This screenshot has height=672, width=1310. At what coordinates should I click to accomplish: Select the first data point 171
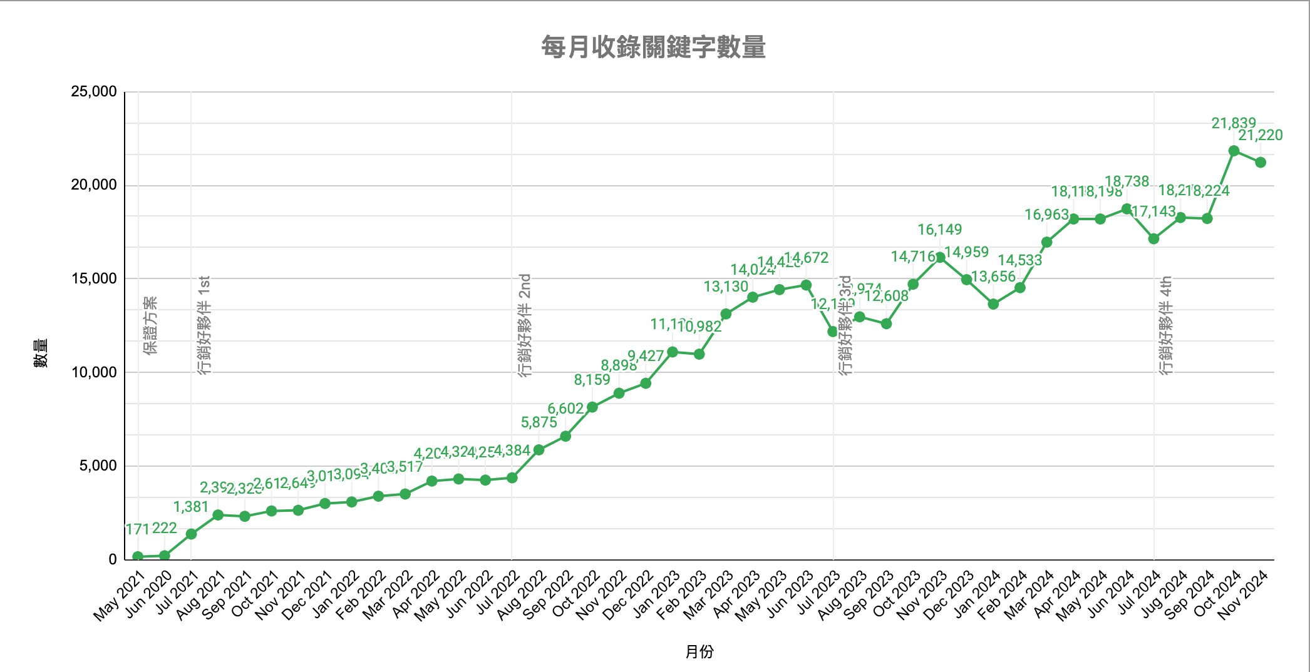pyautogui.click(x=137, y=556)
